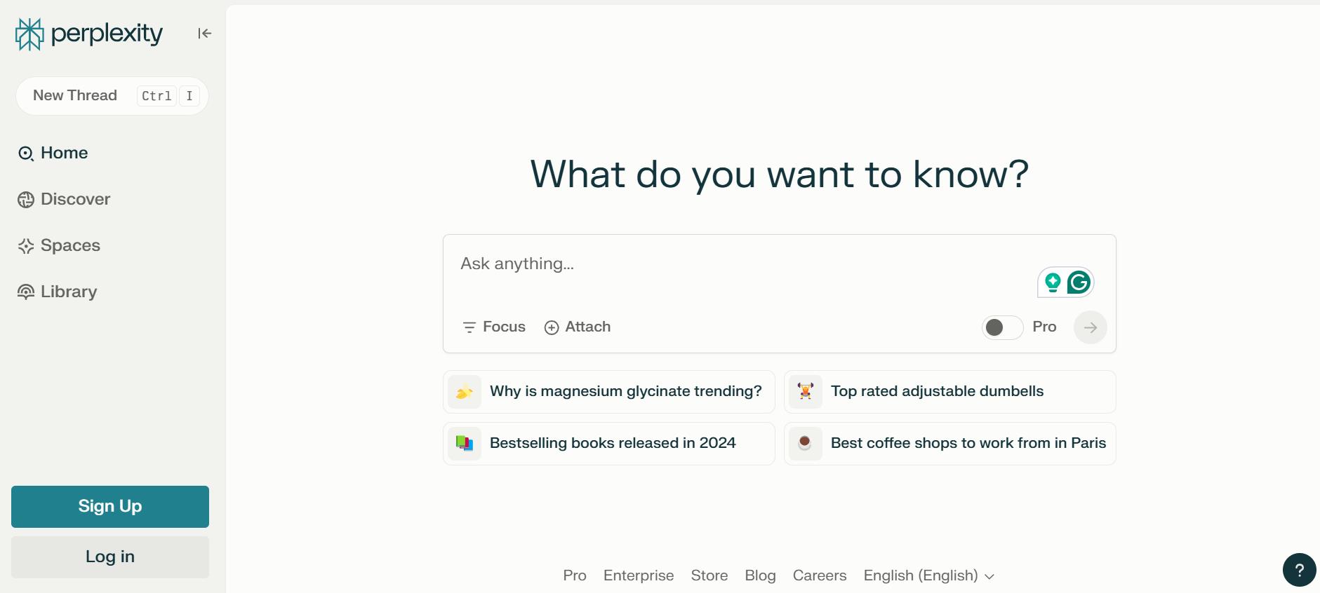Click the green lightbulb extension icon
The image size is (1320, 593).
click(1052, 282)
